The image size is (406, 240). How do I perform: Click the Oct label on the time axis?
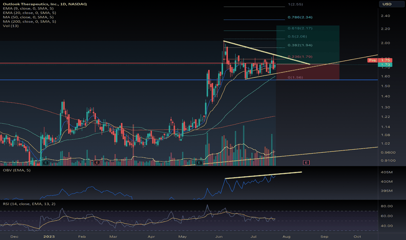click(357, 237)
